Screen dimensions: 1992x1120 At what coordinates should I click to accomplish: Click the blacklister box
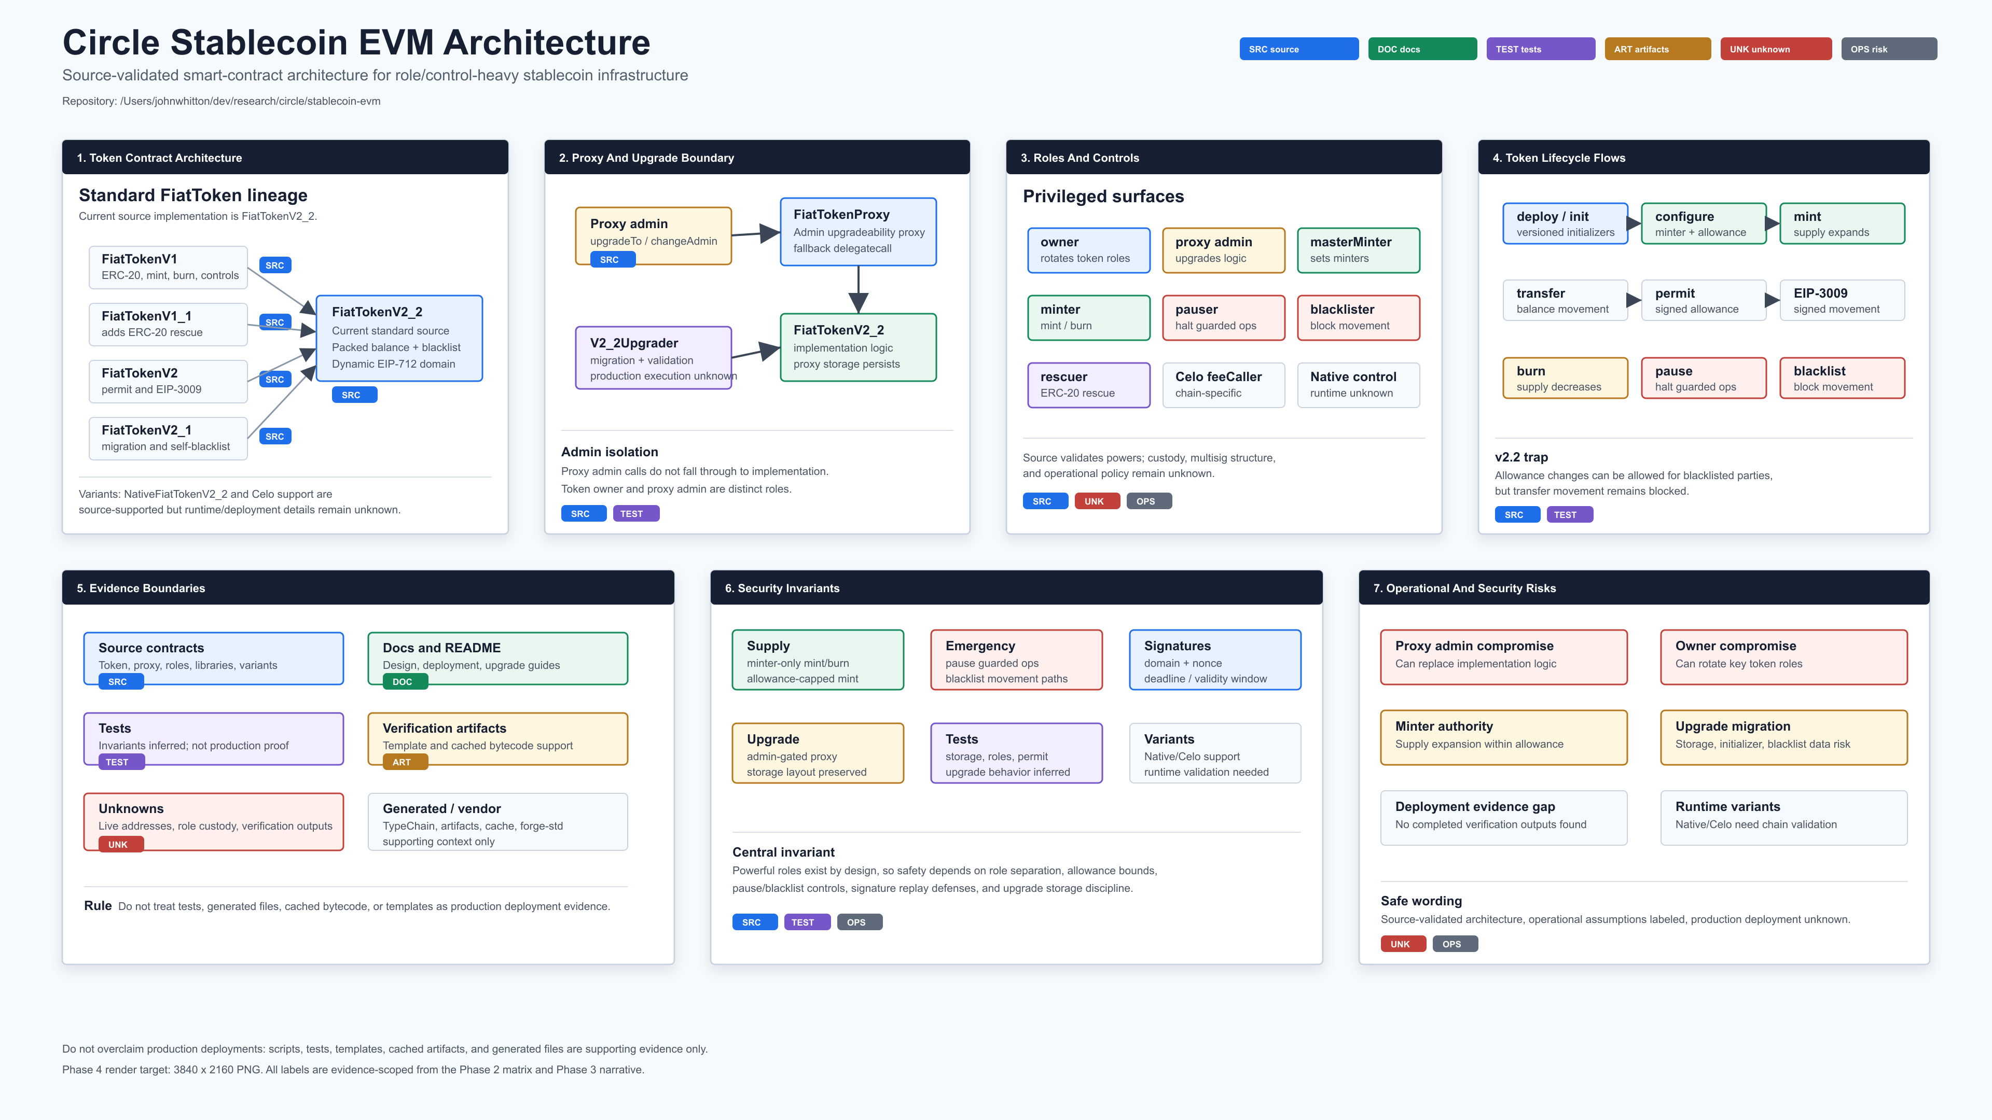[1359, 318]
